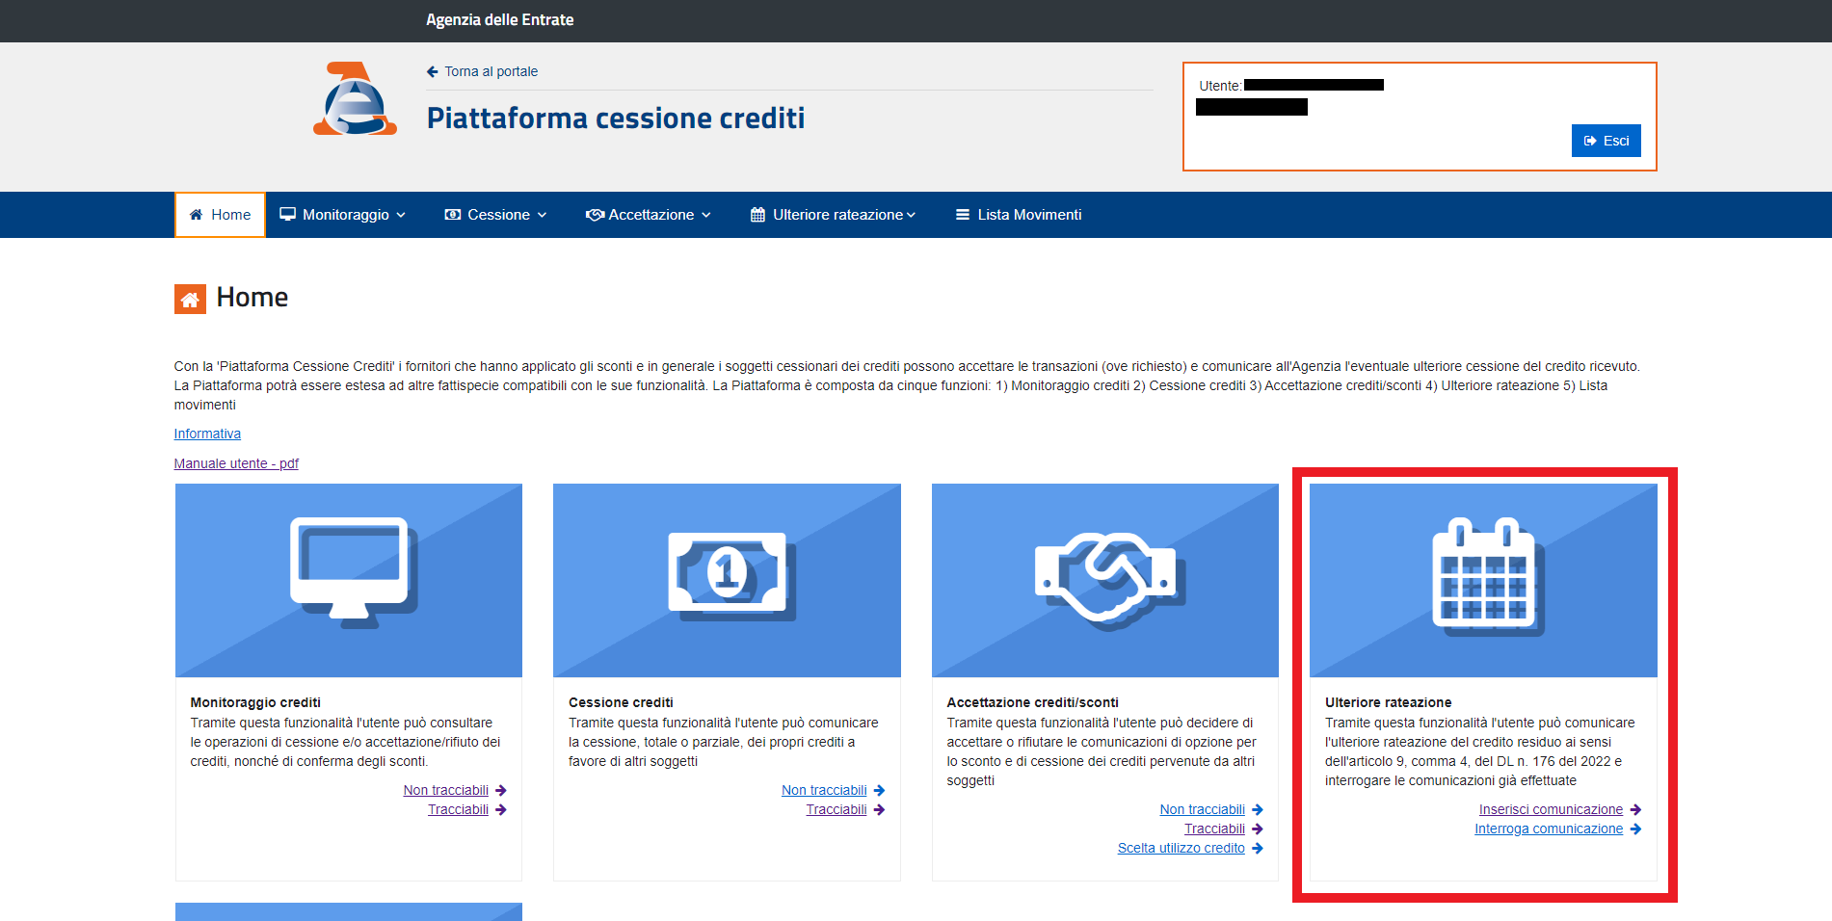Open the Inserisci comunicazione link

click(1551, 809)
